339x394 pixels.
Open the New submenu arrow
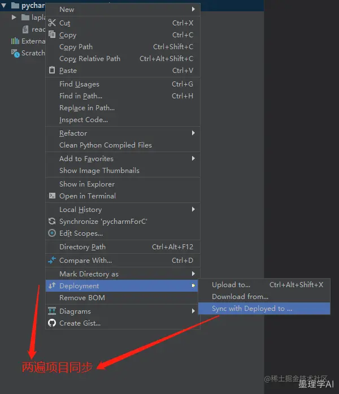[x=193, y=9]
